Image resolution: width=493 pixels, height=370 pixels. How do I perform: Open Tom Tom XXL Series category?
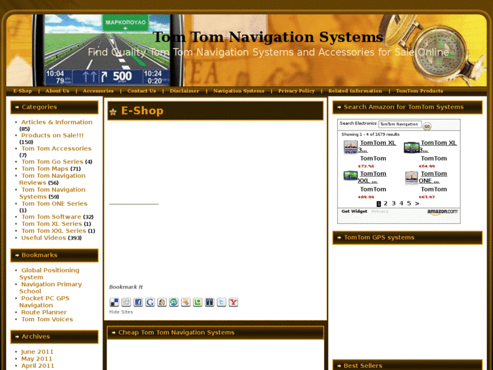tap(54, 231)
